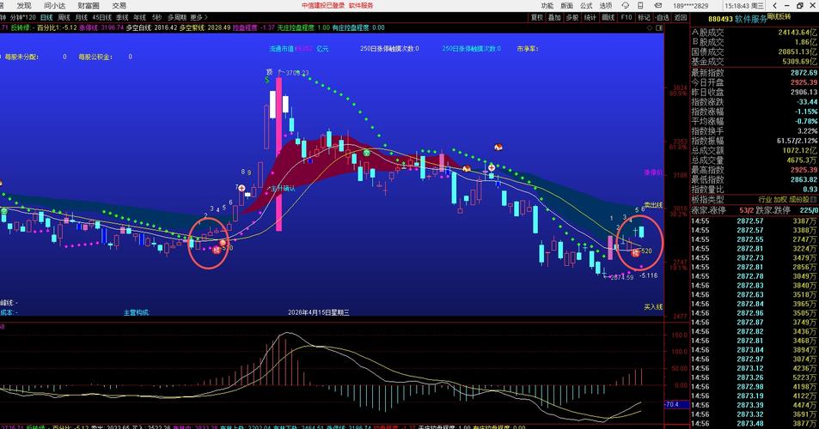This screenshot has height=429, width=819.
Task: Click green S signal marker near peak
Action: 267,80
